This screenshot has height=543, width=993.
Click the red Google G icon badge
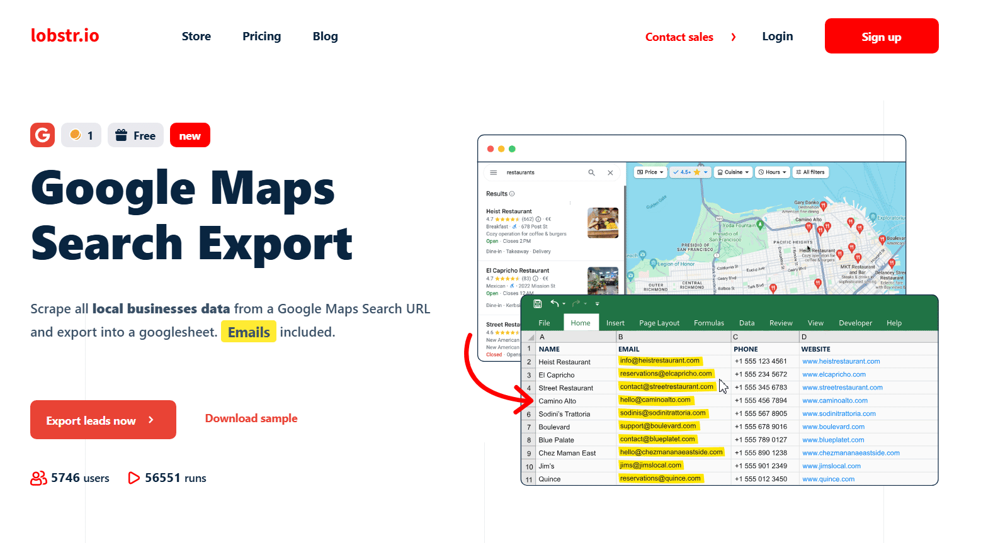click(x=42, y=135)
